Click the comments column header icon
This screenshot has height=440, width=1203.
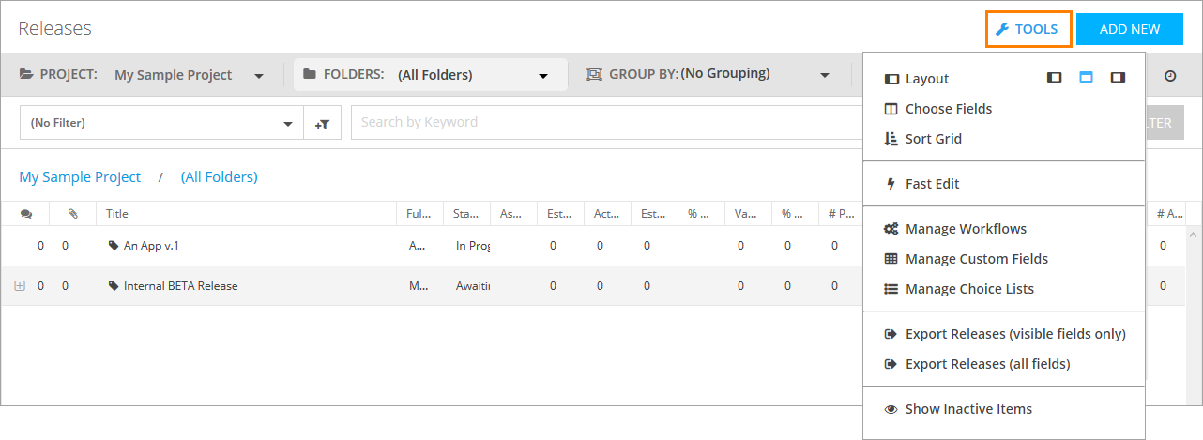pos(26,214)
